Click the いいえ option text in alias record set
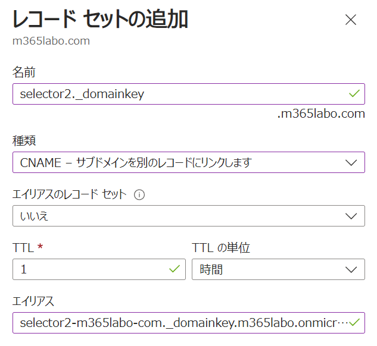This screenshot has width=377, height=346. tap(34, 216)
